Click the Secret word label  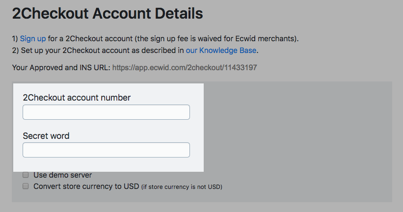46,135
